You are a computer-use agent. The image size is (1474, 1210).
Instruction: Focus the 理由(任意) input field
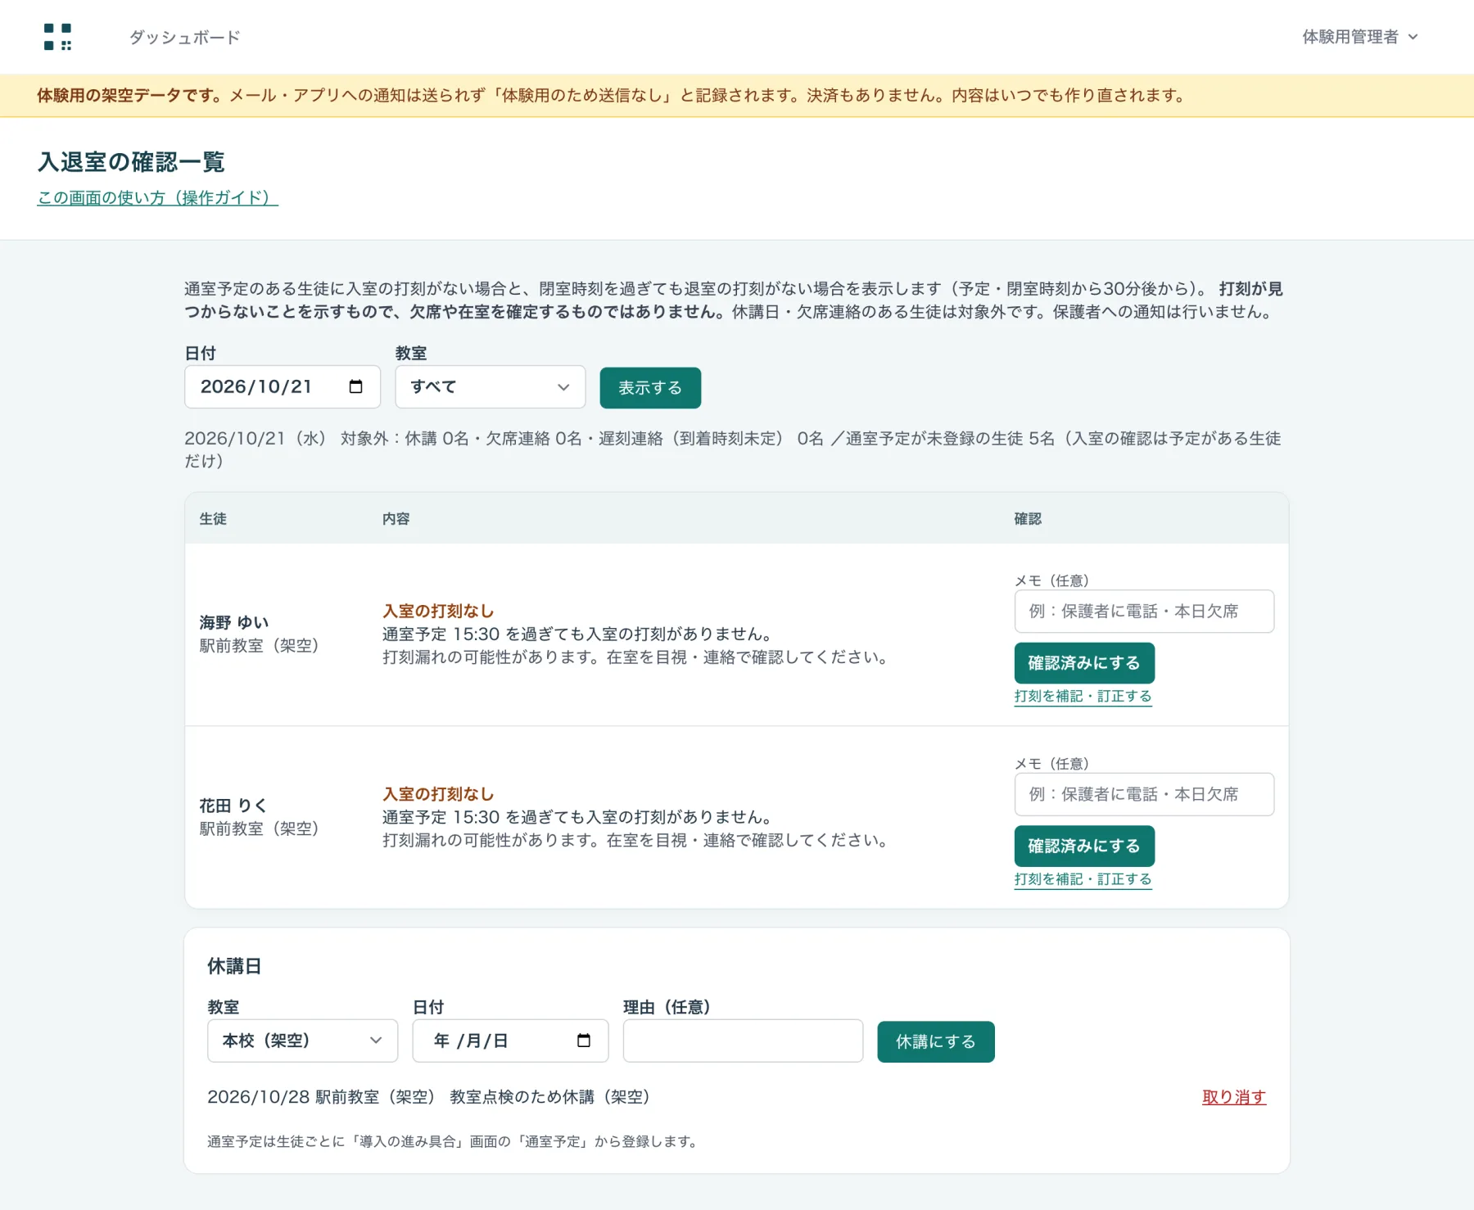click(743, 1041)
